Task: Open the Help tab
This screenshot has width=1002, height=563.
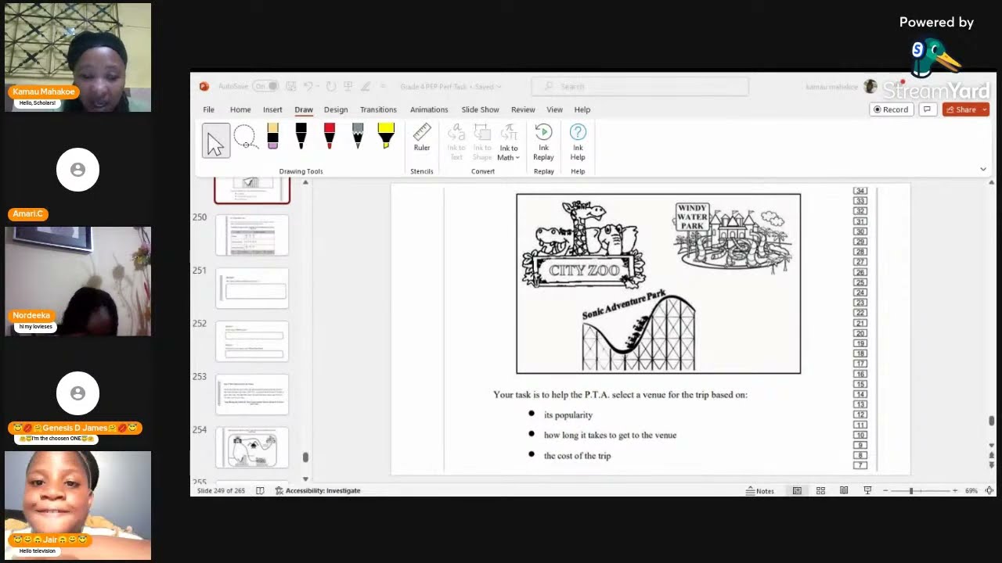Action: point(582,109)
